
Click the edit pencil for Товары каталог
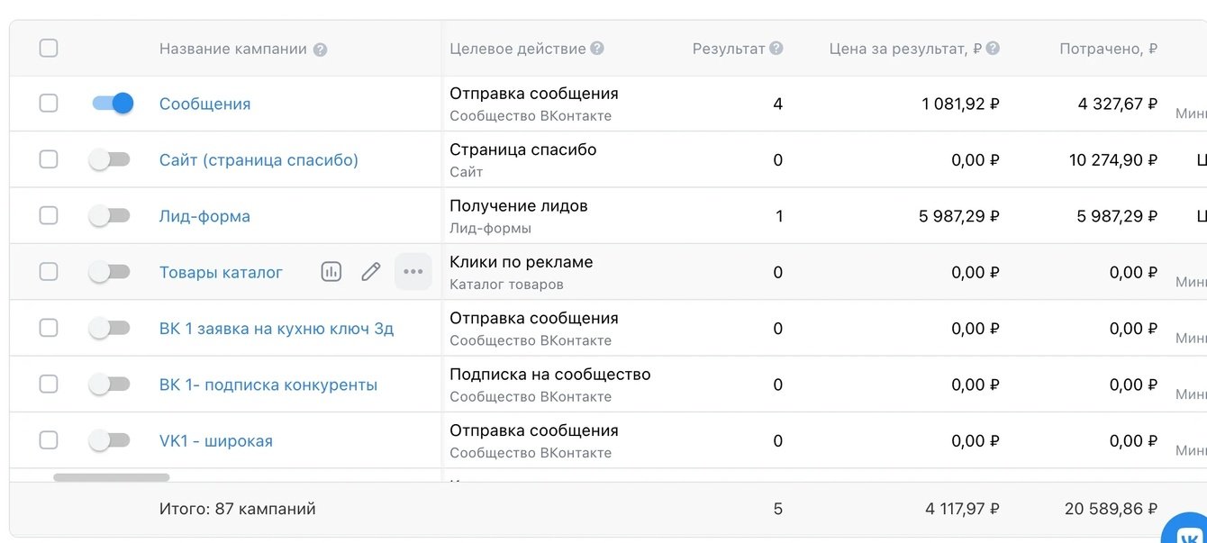(x=371, y=272)
